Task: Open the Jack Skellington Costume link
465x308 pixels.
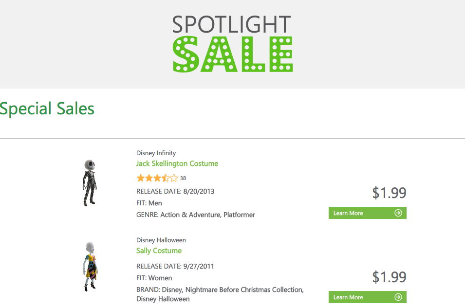Action: point(177,163)
